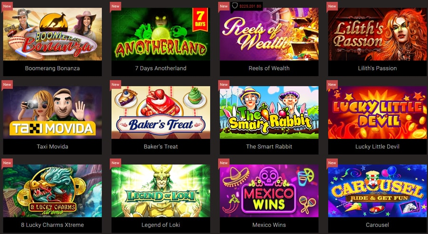Image resolution: width=428 pixels, height=234 pixels.
Task: Click the 'Taxi Movida' caption label
Action: point(52,146)
